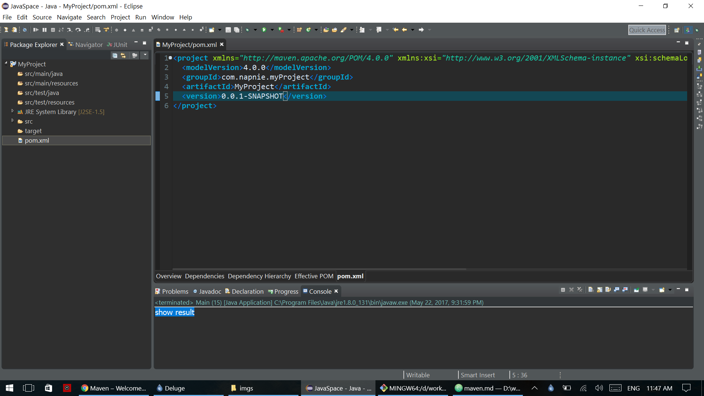This screenshot has height=396, width=704.
Task: Select the Java perspective button
Action: 688,30
